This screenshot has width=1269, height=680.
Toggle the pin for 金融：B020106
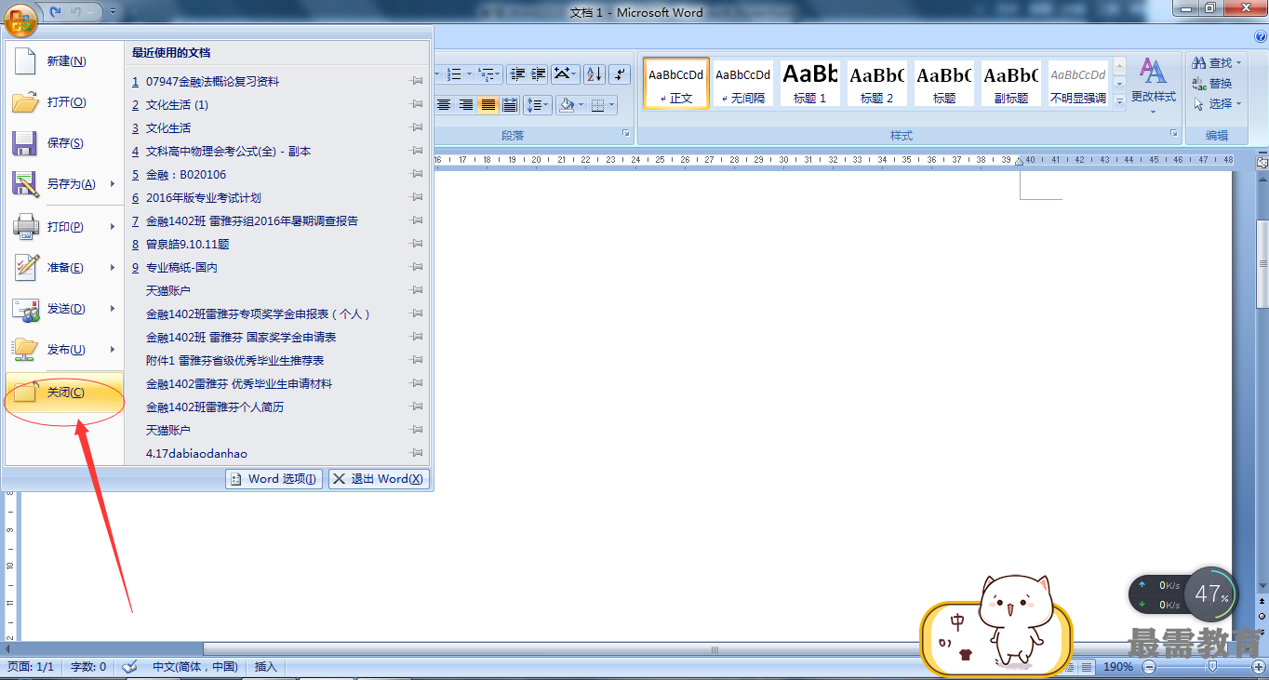(x=416, y=174)
